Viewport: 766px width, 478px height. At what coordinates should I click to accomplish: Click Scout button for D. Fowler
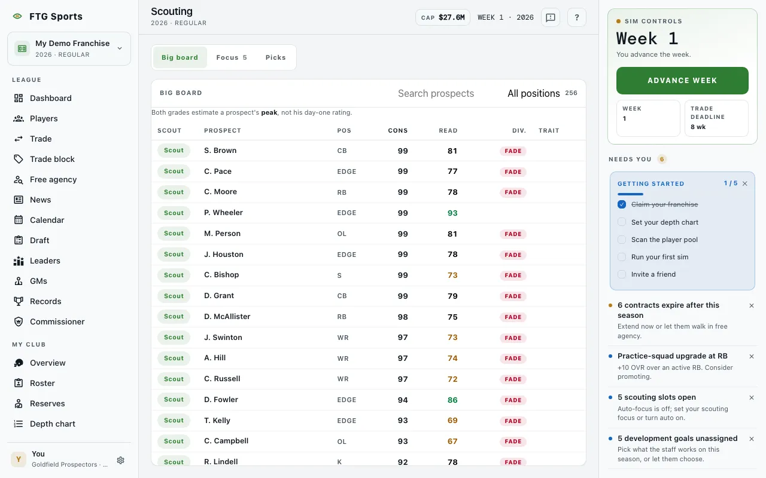pos(174,400)
